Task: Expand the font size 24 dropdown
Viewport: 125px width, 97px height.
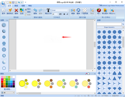Action: coord(57,14)
